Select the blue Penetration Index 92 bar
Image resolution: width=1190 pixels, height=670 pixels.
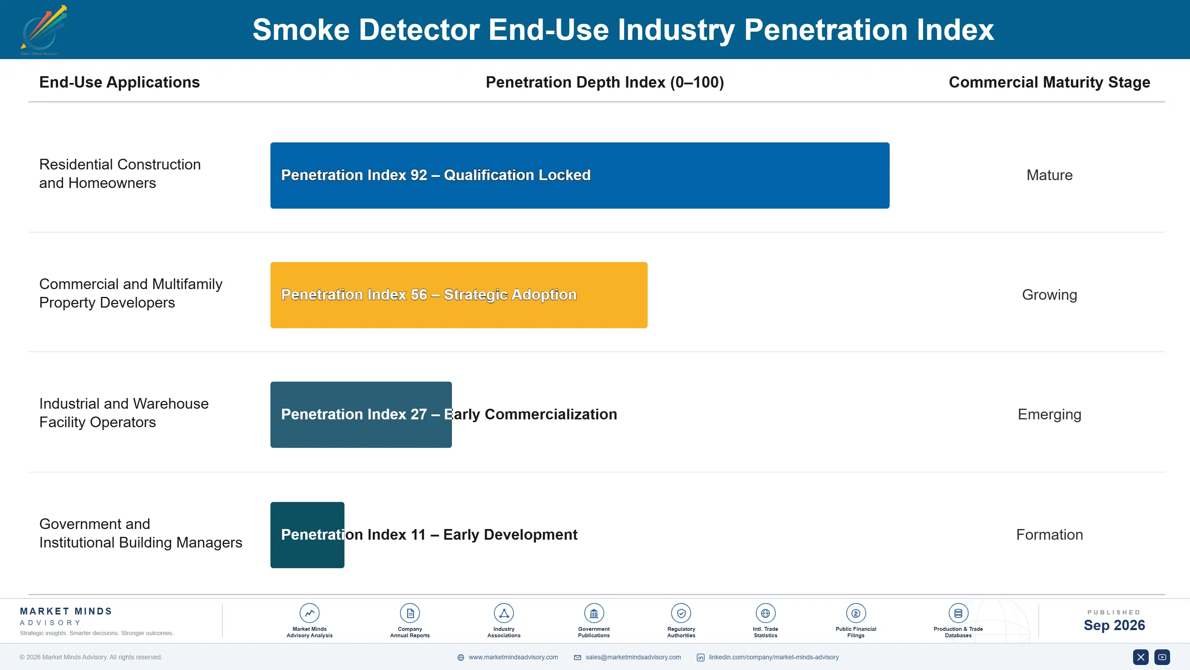[580, 176]
